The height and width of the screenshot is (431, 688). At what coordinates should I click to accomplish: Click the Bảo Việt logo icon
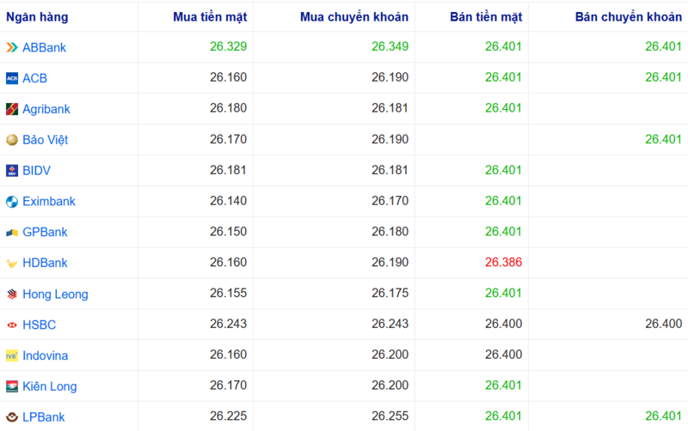pos(12,140)
